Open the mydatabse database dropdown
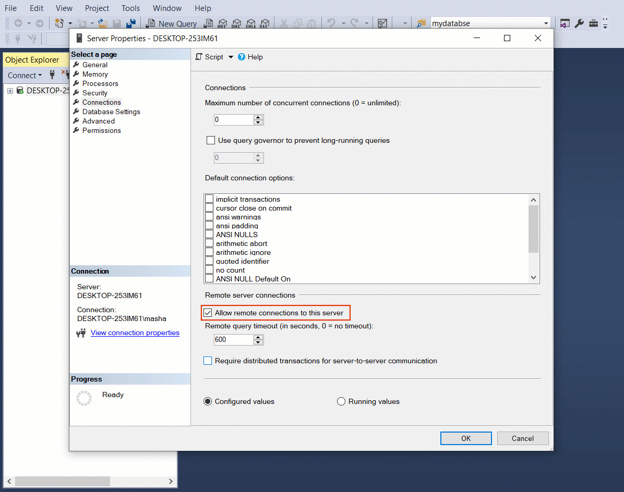 546,23
